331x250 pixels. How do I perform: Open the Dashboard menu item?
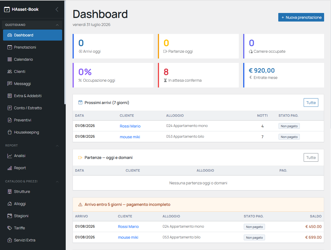(x=33, y=35)
